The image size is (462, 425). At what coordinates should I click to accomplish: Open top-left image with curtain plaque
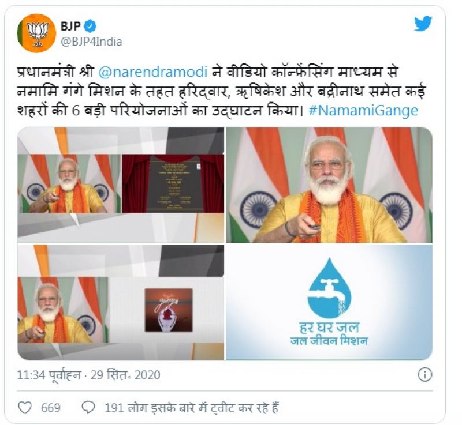(121, 185)
